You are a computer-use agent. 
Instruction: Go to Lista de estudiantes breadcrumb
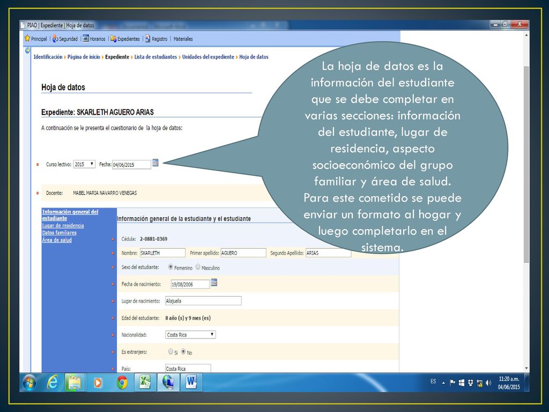click(x=156, y=57)
